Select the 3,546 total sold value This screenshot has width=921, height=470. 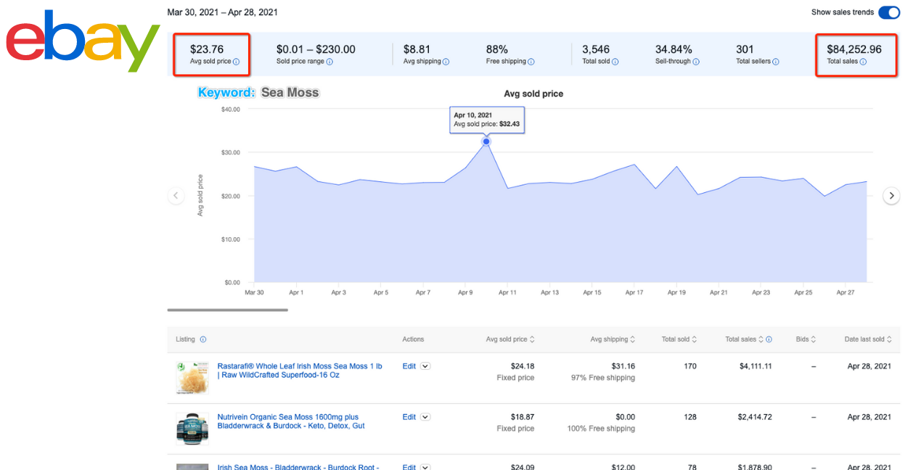coord(596,49)
